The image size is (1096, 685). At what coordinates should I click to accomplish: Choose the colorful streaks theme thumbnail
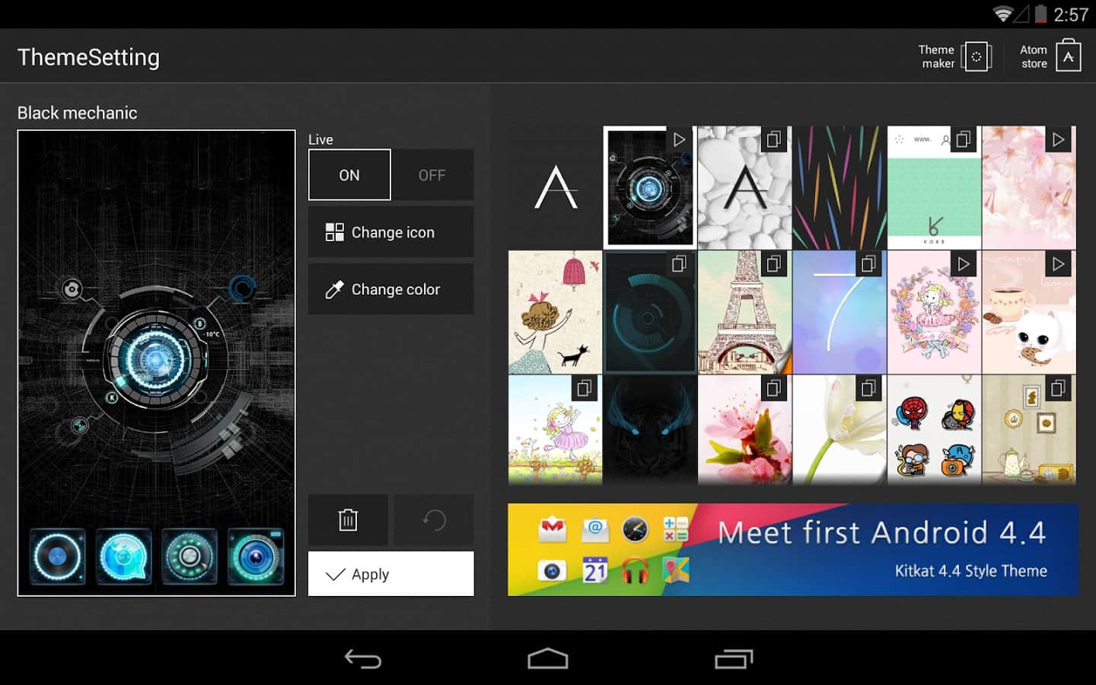[x=839, y=187]
